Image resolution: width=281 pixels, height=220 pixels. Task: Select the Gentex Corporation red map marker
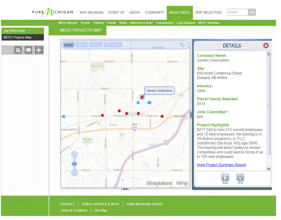(142, 97)
